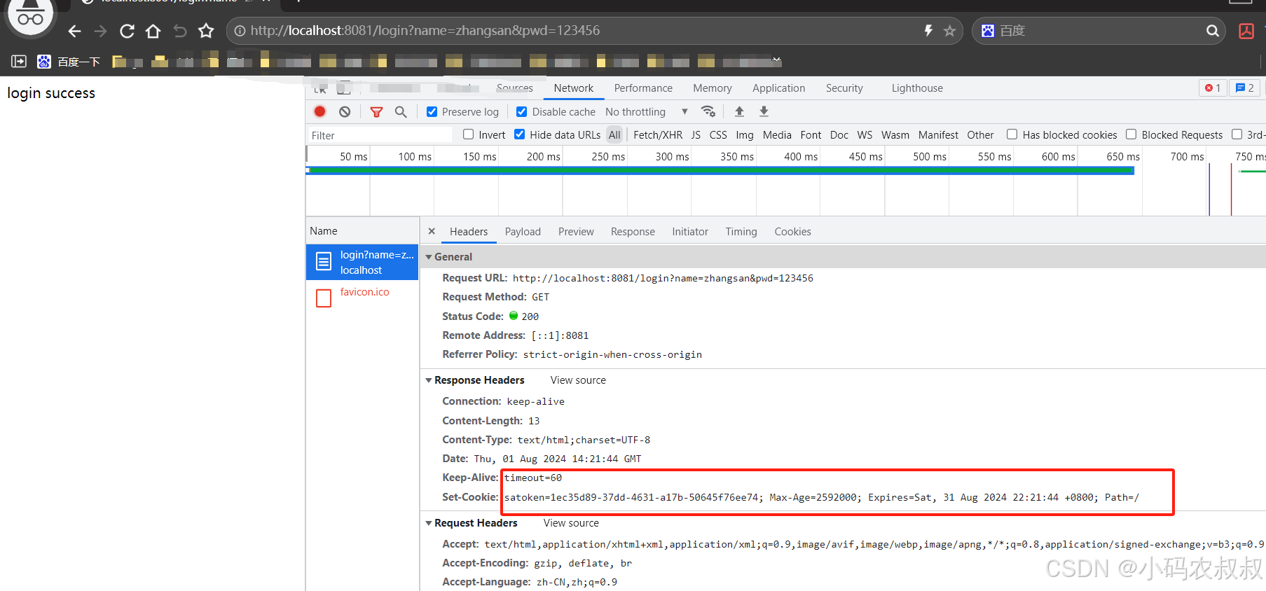This screenshot has width=1266, height=591.
Task: Uncheck the Preserve log checkbox
Action: click(x=432, y=111)
